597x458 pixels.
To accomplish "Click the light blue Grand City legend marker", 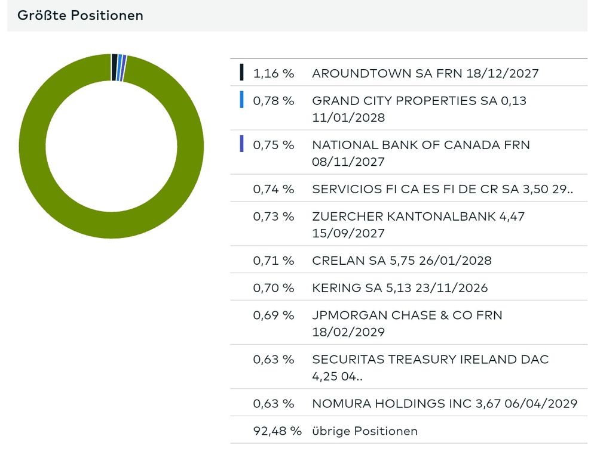I will [x=242, y=100].
